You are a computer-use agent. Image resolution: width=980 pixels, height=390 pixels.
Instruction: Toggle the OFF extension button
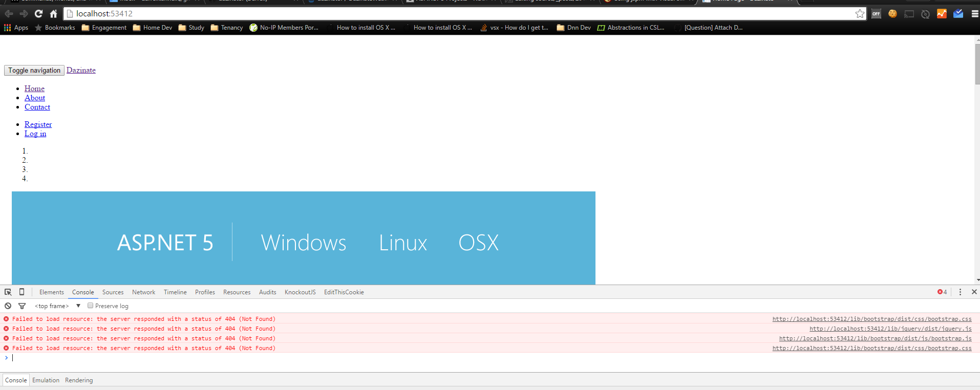[x=876, y=14]
